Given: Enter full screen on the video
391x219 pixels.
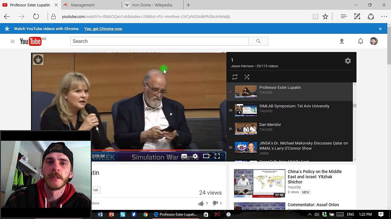Looking at the screenshot, I should [217, 156].
